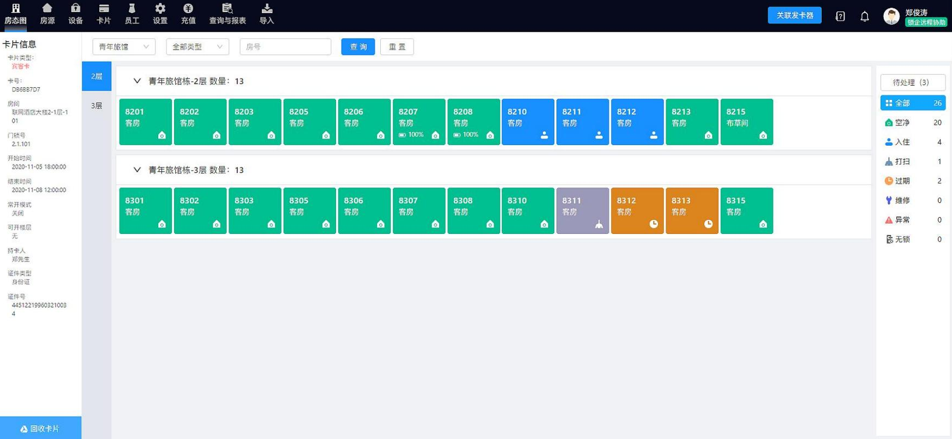The image size is (952, 439).
Task: Select the orange room tile 8312
Action: point(637,211)
